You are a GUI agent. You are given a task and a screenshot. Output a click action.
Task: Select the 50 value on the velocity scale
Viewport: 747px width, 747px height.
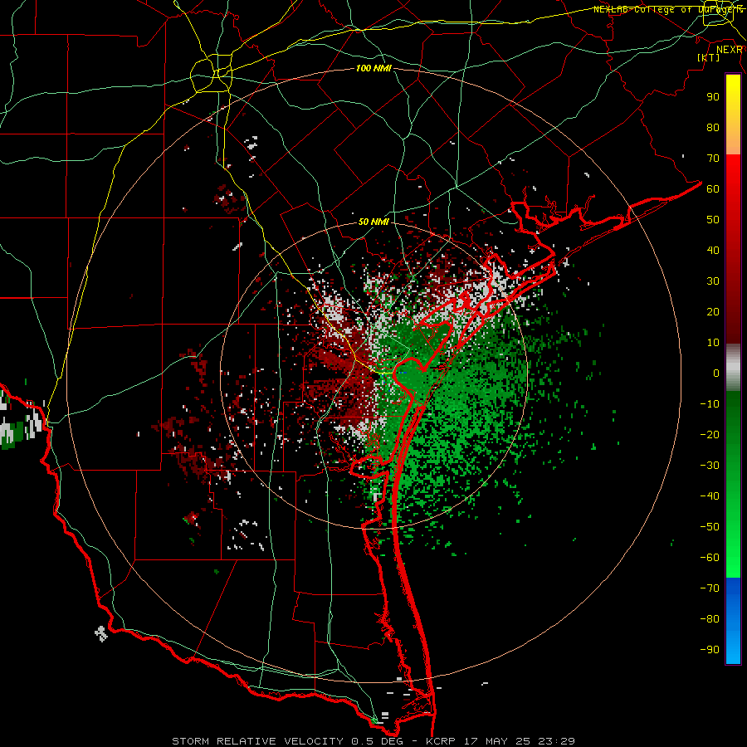[x=713, y=220]
